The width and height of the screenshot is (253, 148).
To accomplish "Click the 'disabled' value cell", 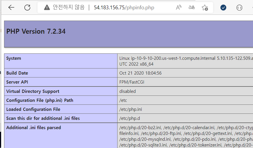I will [x=127, y=91].
